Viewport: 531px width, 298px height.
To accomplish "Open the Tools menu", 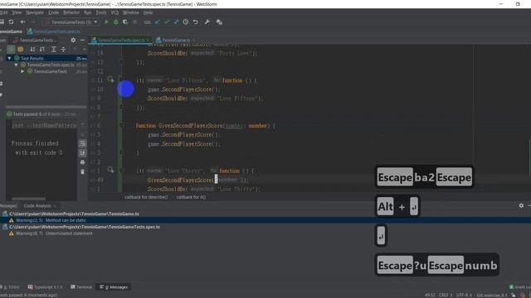I will [101, 12].
